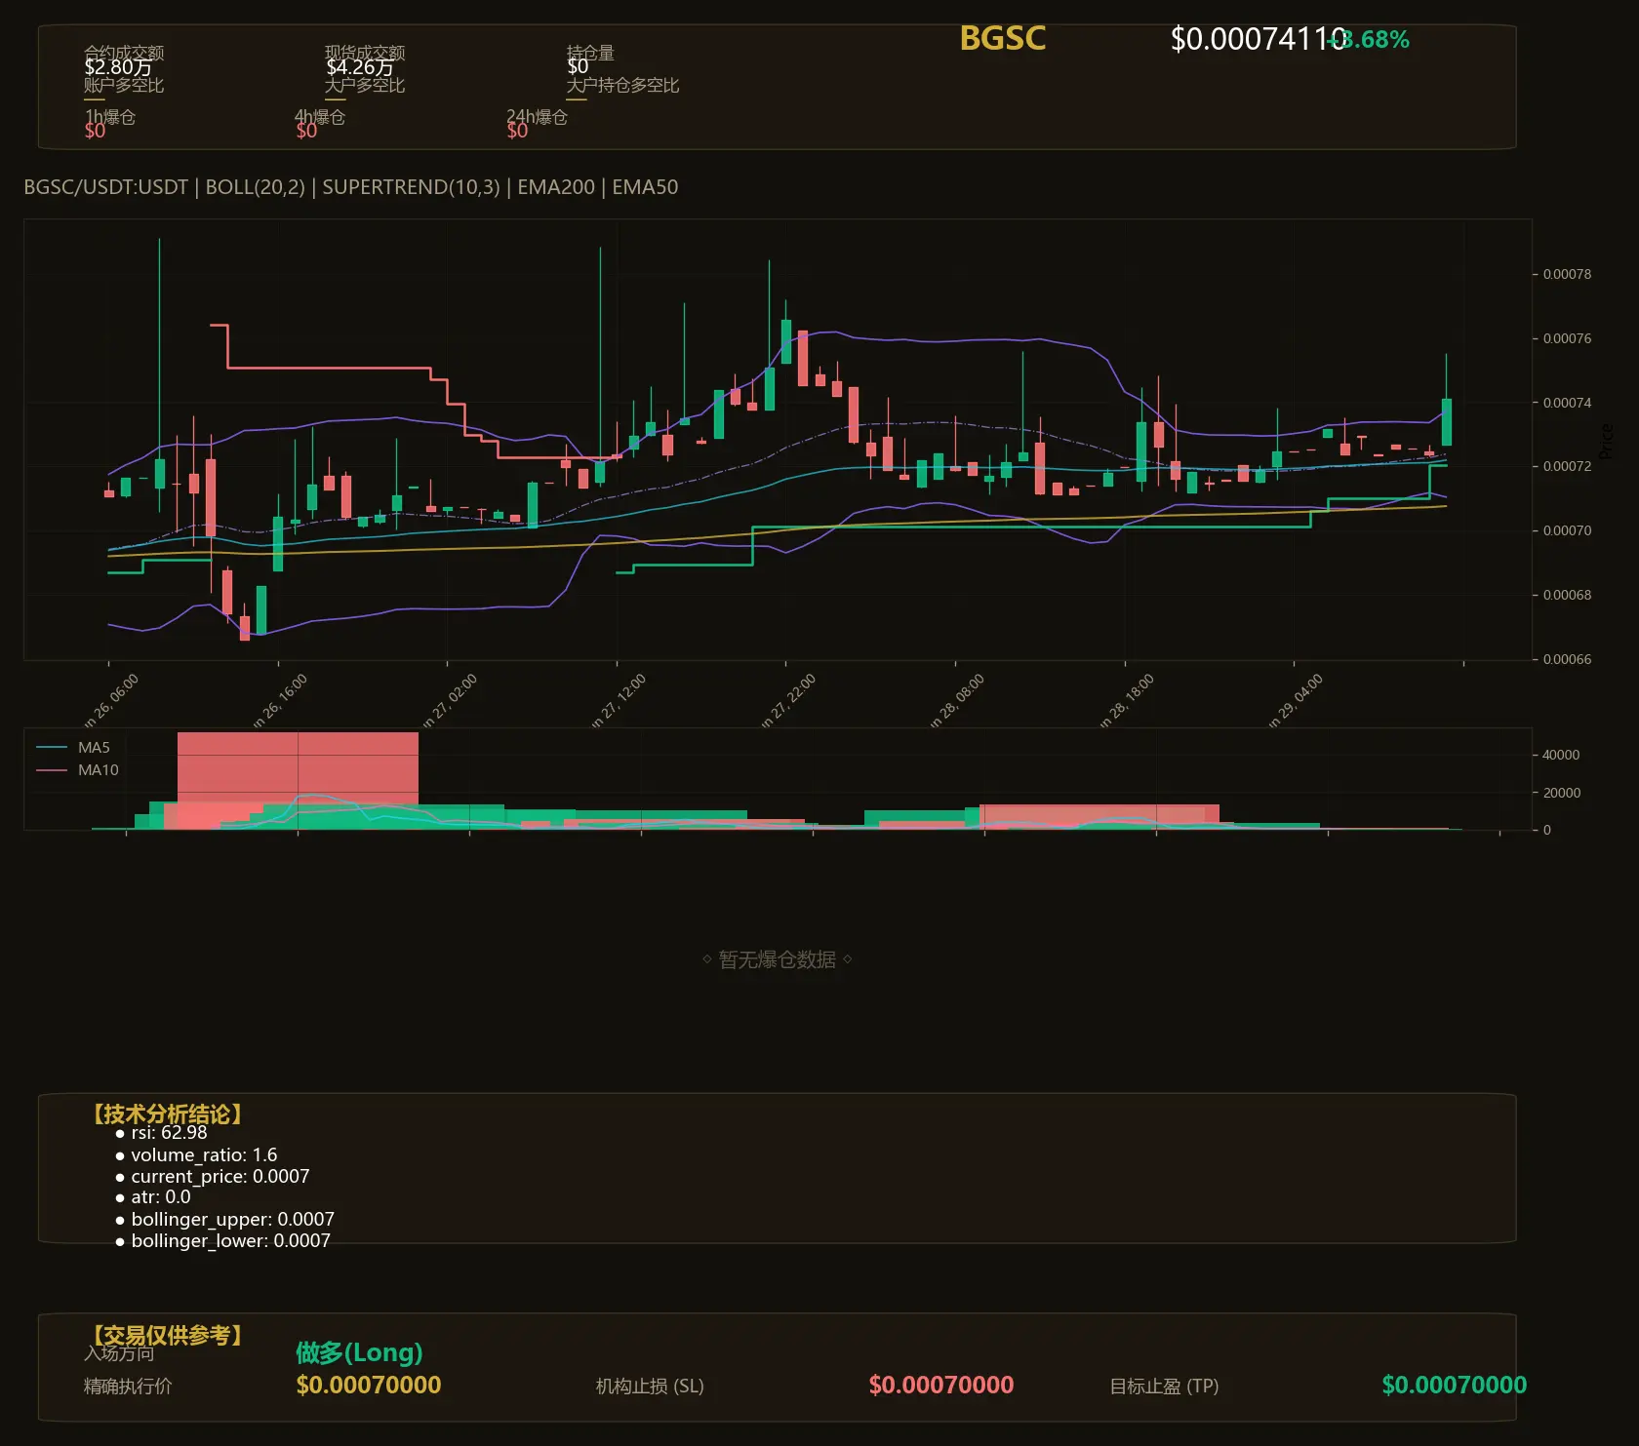
Task: Click the 目标止盈 (TP) label
Action: [1164, 1387]
